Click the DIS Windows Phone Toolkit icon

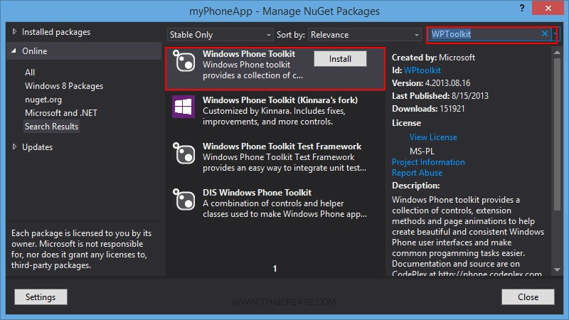(x=184, y=200)
